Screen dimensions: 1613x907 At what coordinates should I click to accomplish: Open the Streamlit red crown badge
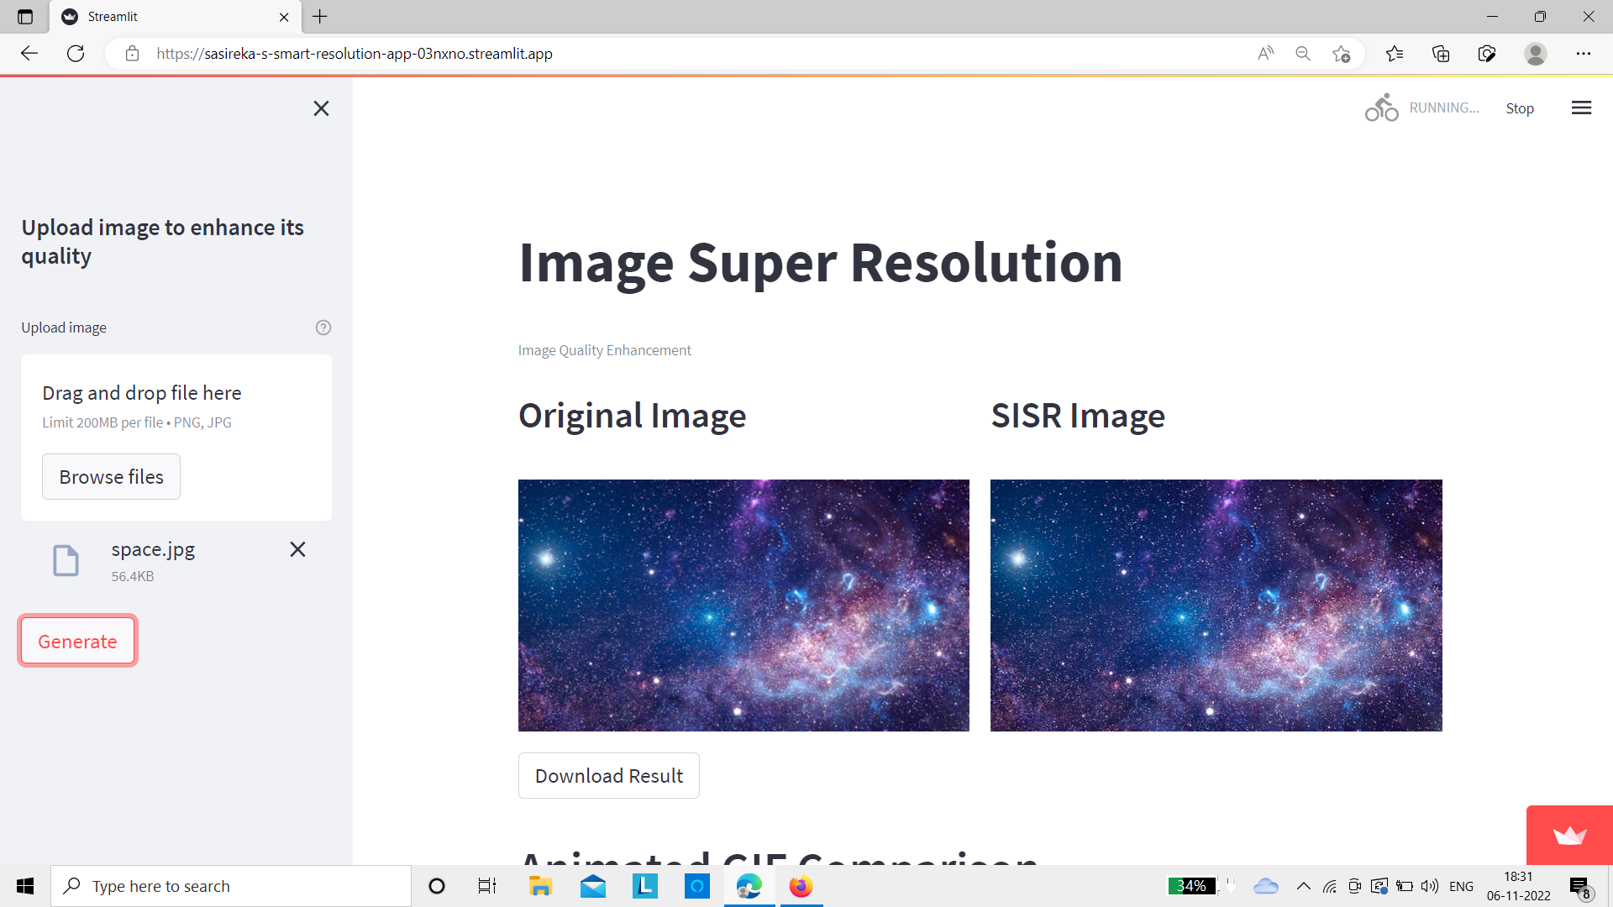[1569, 835]
